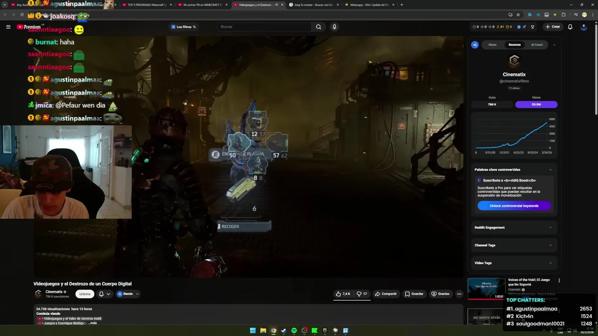This screenshot has height=336, width=598.
Task: Switch to Vistas tab in vidIQ
Action: (x=492, y=45)
